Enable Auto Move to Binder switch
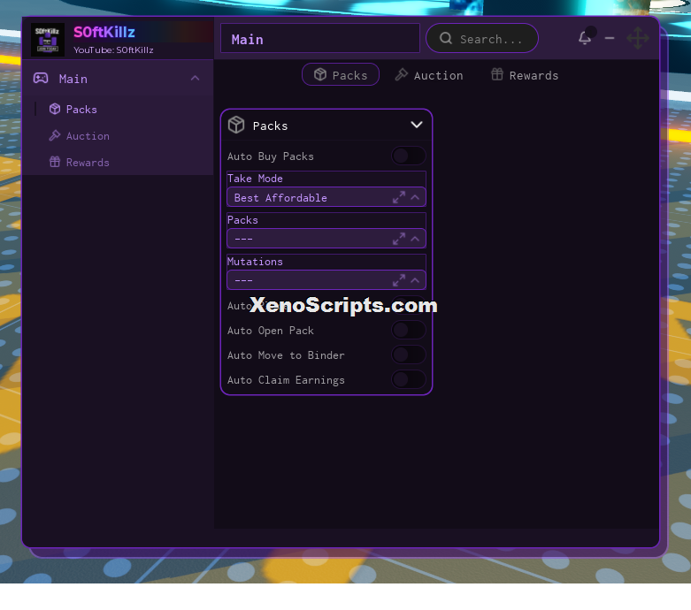 [409, 355]
